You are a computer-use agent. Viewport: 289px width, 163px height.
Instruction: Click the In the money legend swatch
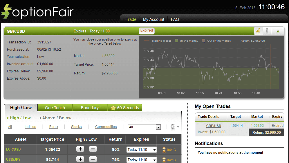tap(176, 41)
